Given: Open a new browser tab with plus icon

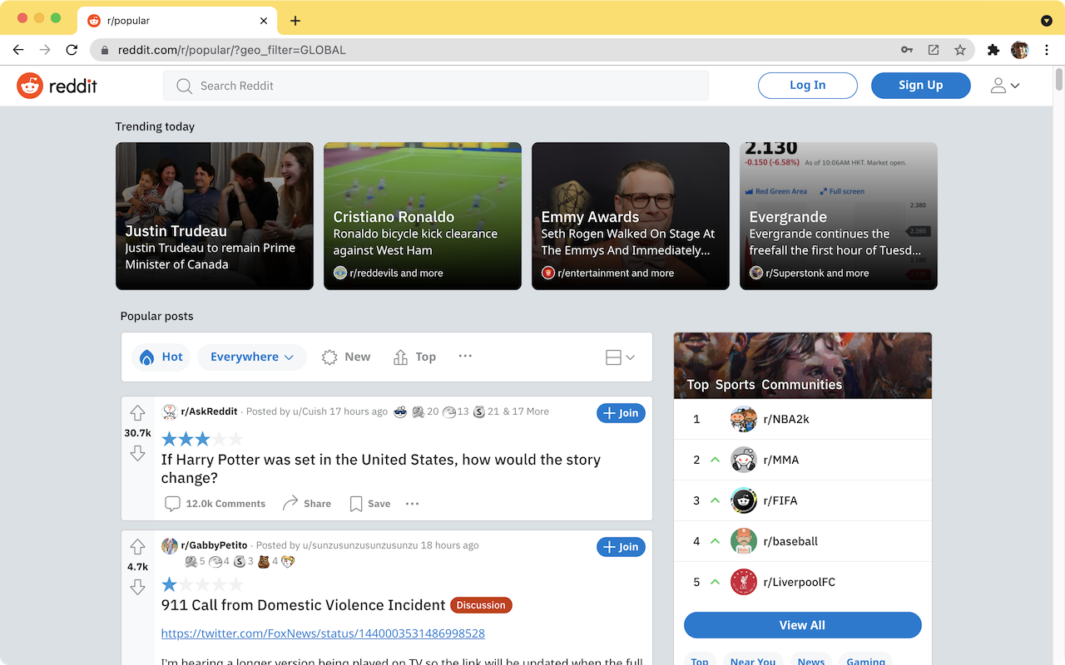Looking at the screenshot, I should (x=295, y=21).
